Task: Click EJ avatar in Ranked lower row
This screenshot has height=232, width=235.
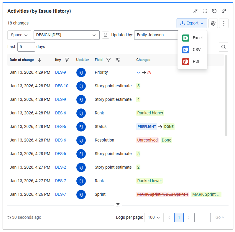Action: pos(81,181)
